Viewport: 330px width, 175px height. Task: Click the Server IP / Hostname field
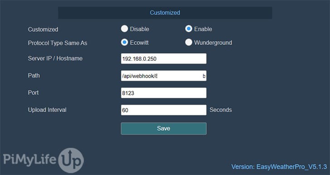(x=164, y=58)
